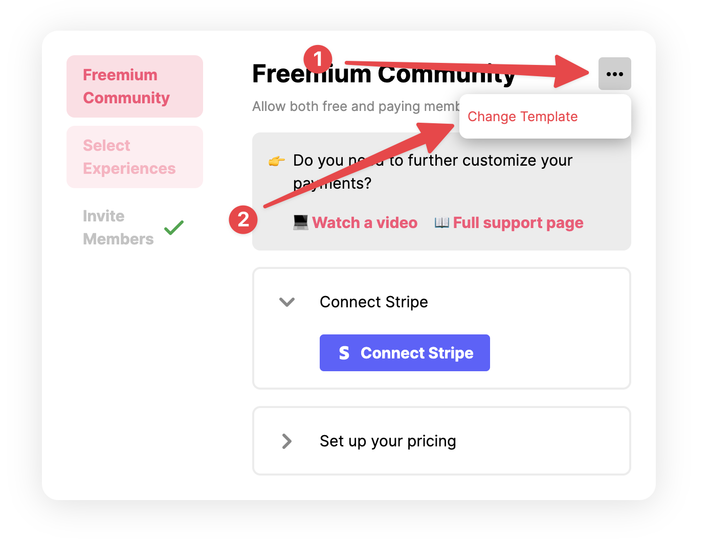Click the laptop icon beside Watch a video
Screen dimensions: 709x542
(301, 222)
